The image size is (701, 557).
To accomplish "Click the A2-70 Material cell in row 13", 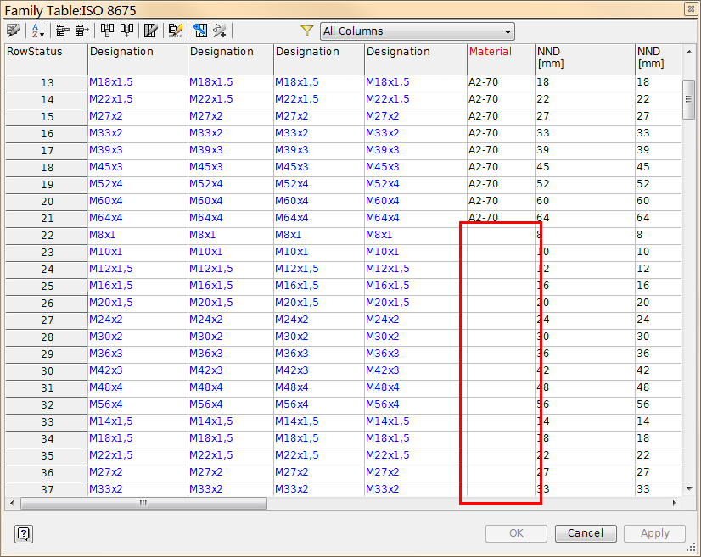I will tap(502, 82).
